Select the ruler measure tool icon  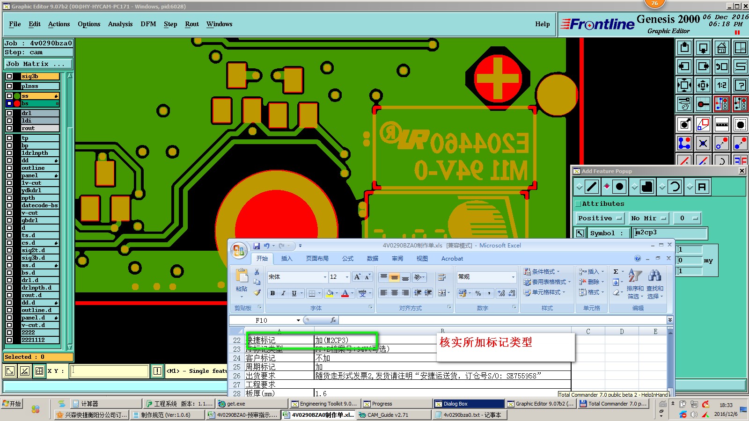pos(722,124)
